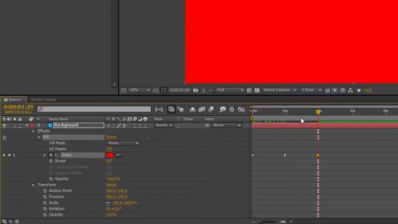Click the timeline zoom slider at the bottom

point(269,222)
